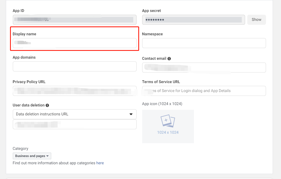
Task: Click the Contact email info icon
Action: tap(169, 58)
